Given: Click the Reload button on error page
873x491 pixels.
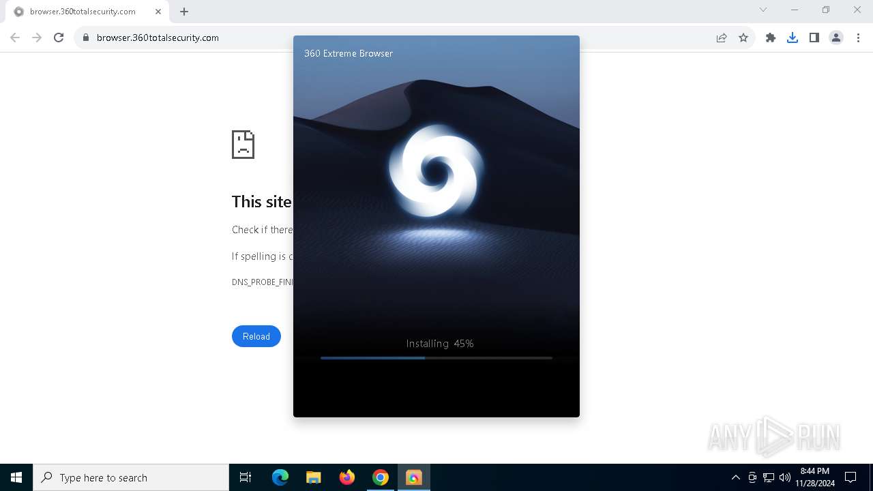Looking at the screenshot, I should pos(256,336).
